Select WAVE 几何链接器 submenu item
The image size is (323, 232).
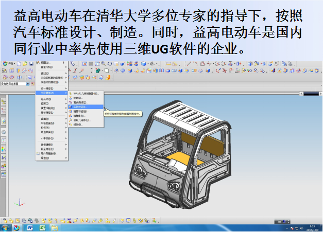point(86,94)
